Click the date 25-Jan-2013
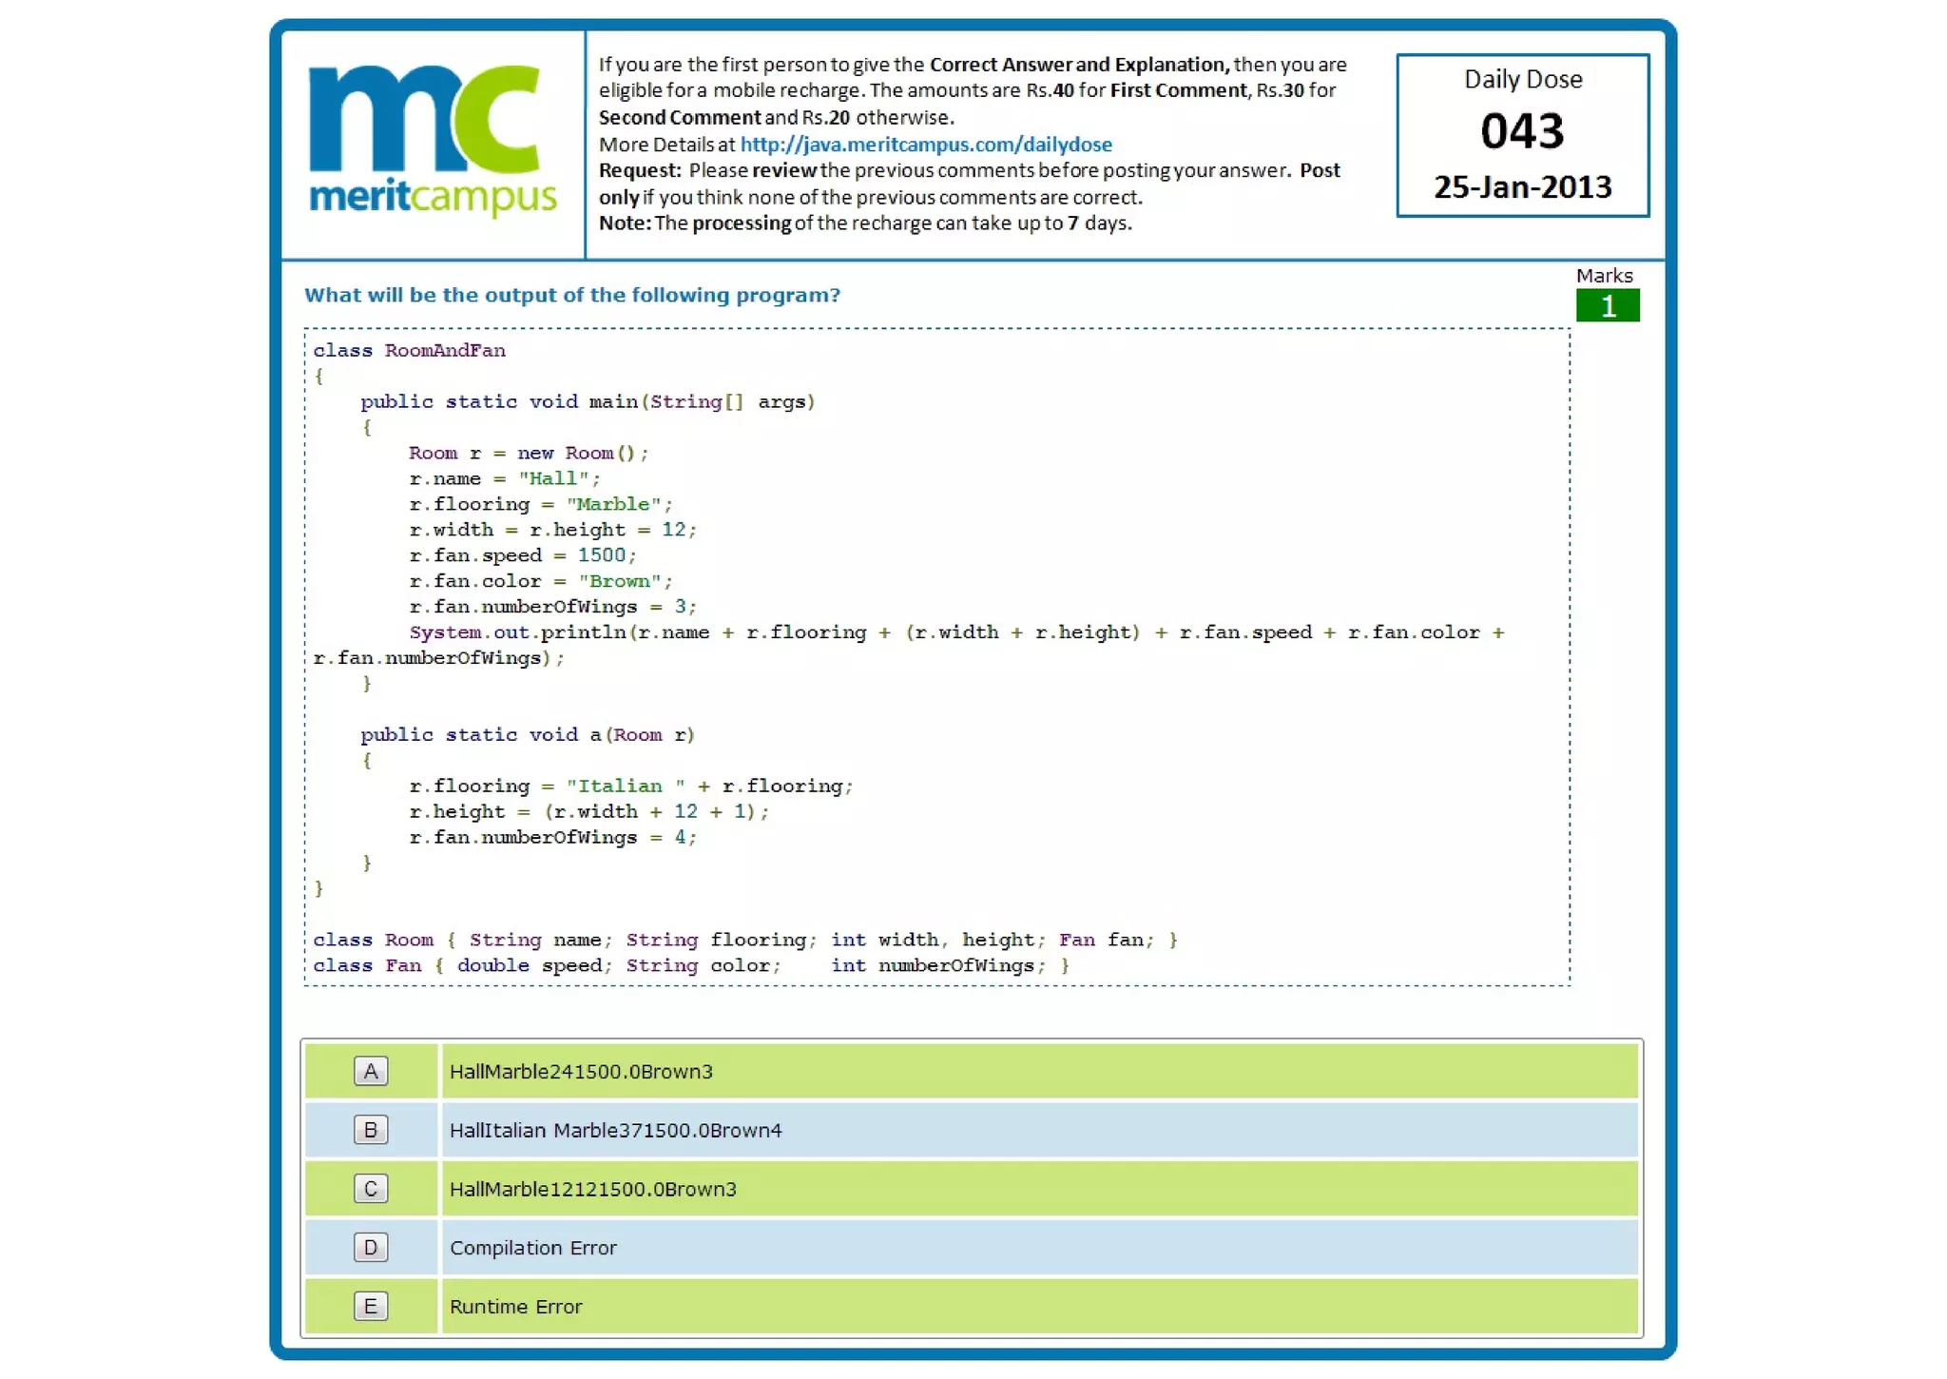Image resolution: width=1947 pixels, height=1379 pixels. (1522, 187)
